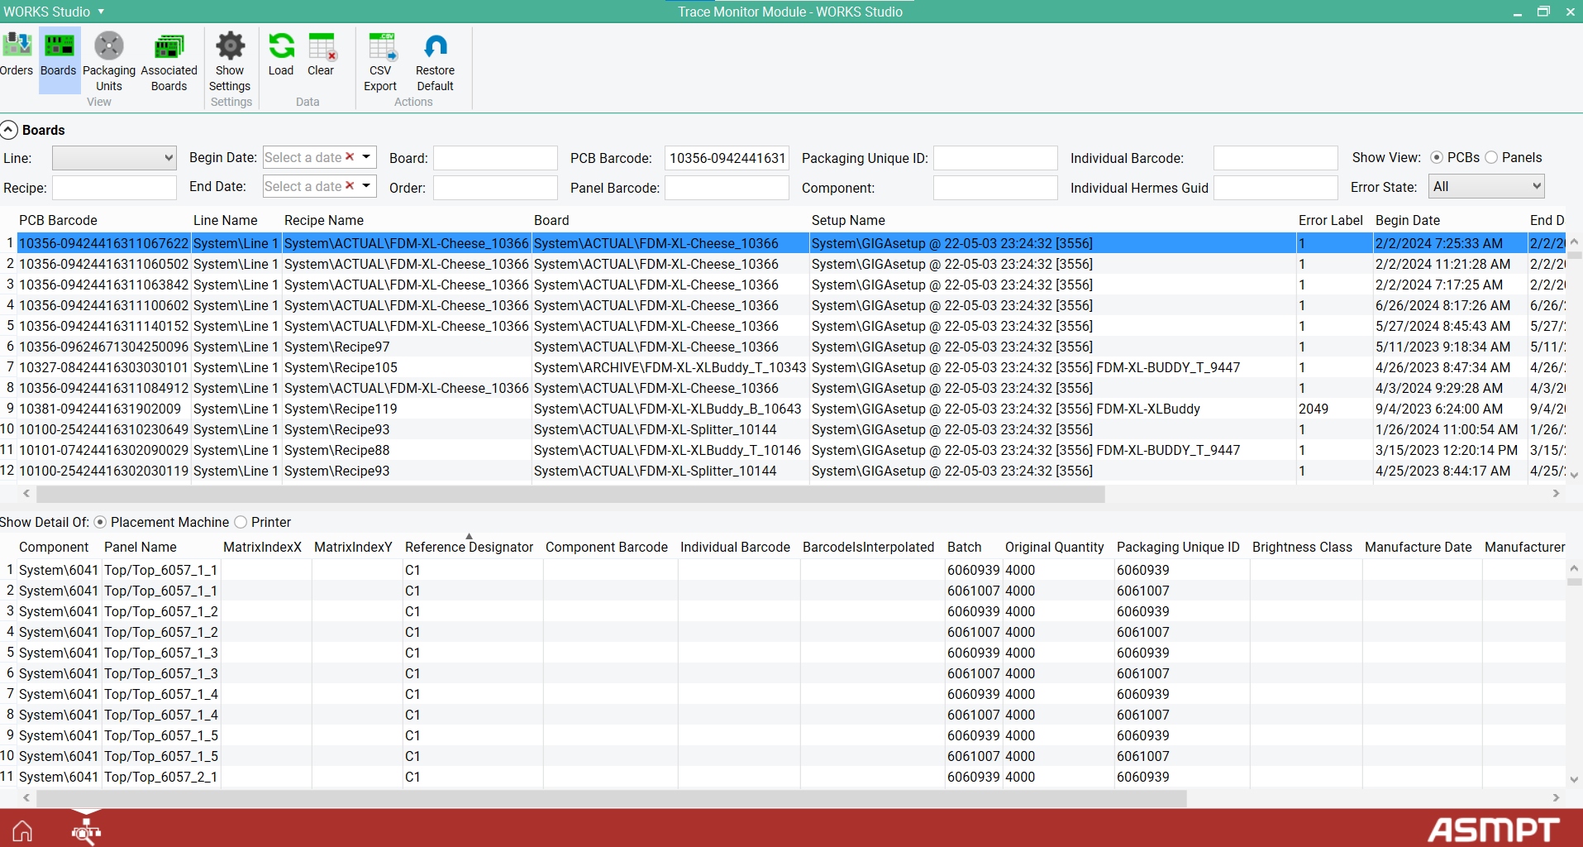Screen dimensions: 1583x847
Task: Open the Begin Date picker dropdown
Action: point(366,156)
